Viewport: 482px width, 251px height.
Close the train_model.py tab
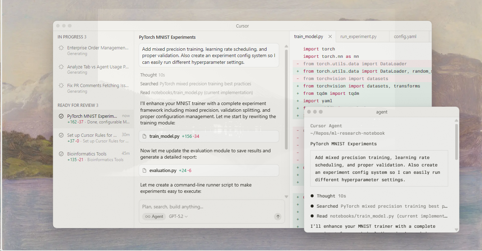pos(330,37)
